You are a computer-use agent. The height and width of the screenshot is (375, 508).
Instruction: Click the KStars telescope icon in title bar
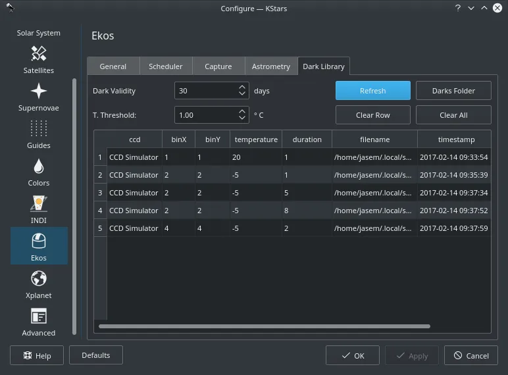pyautogui.click(x=11, y=8)
